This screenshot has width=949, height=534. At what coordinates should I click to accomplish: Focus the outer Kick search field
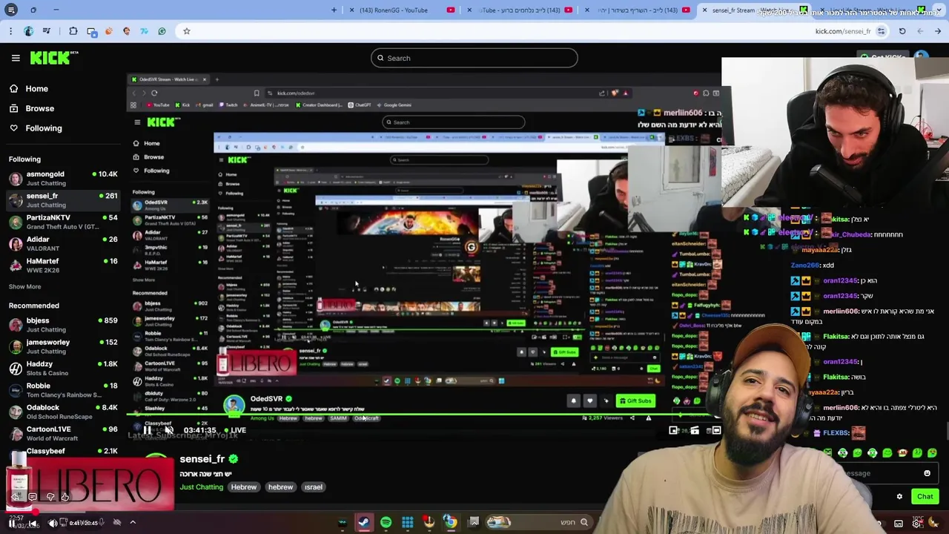coord(474,58)
